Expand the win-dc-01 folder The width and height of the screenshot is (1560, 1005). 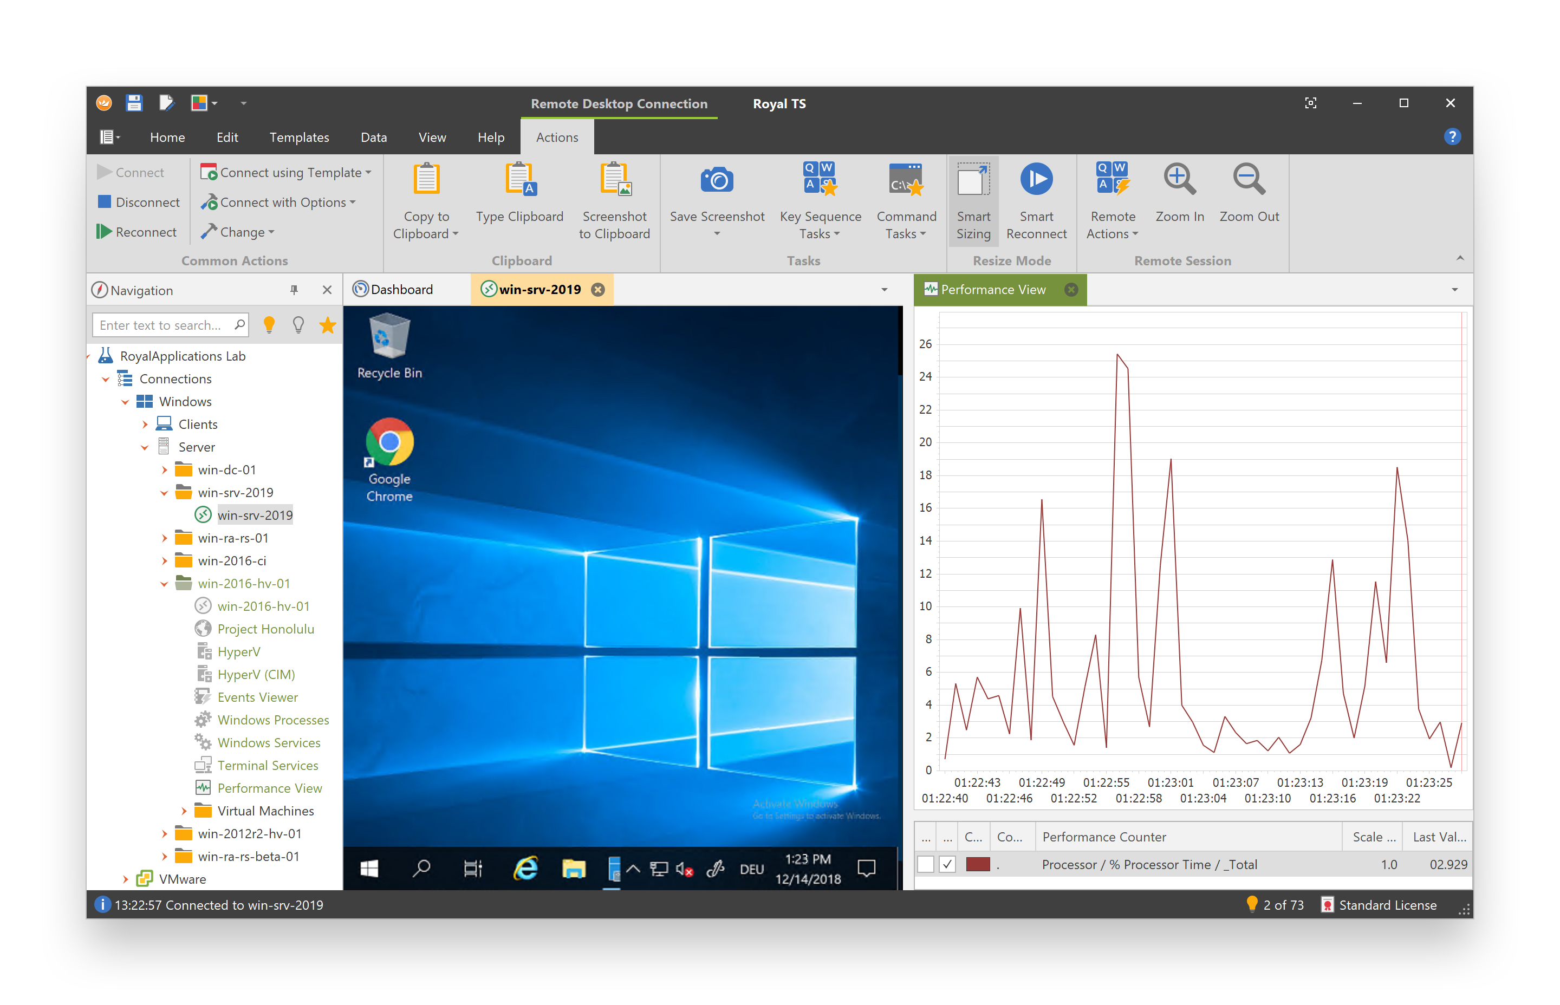[165, 470]
